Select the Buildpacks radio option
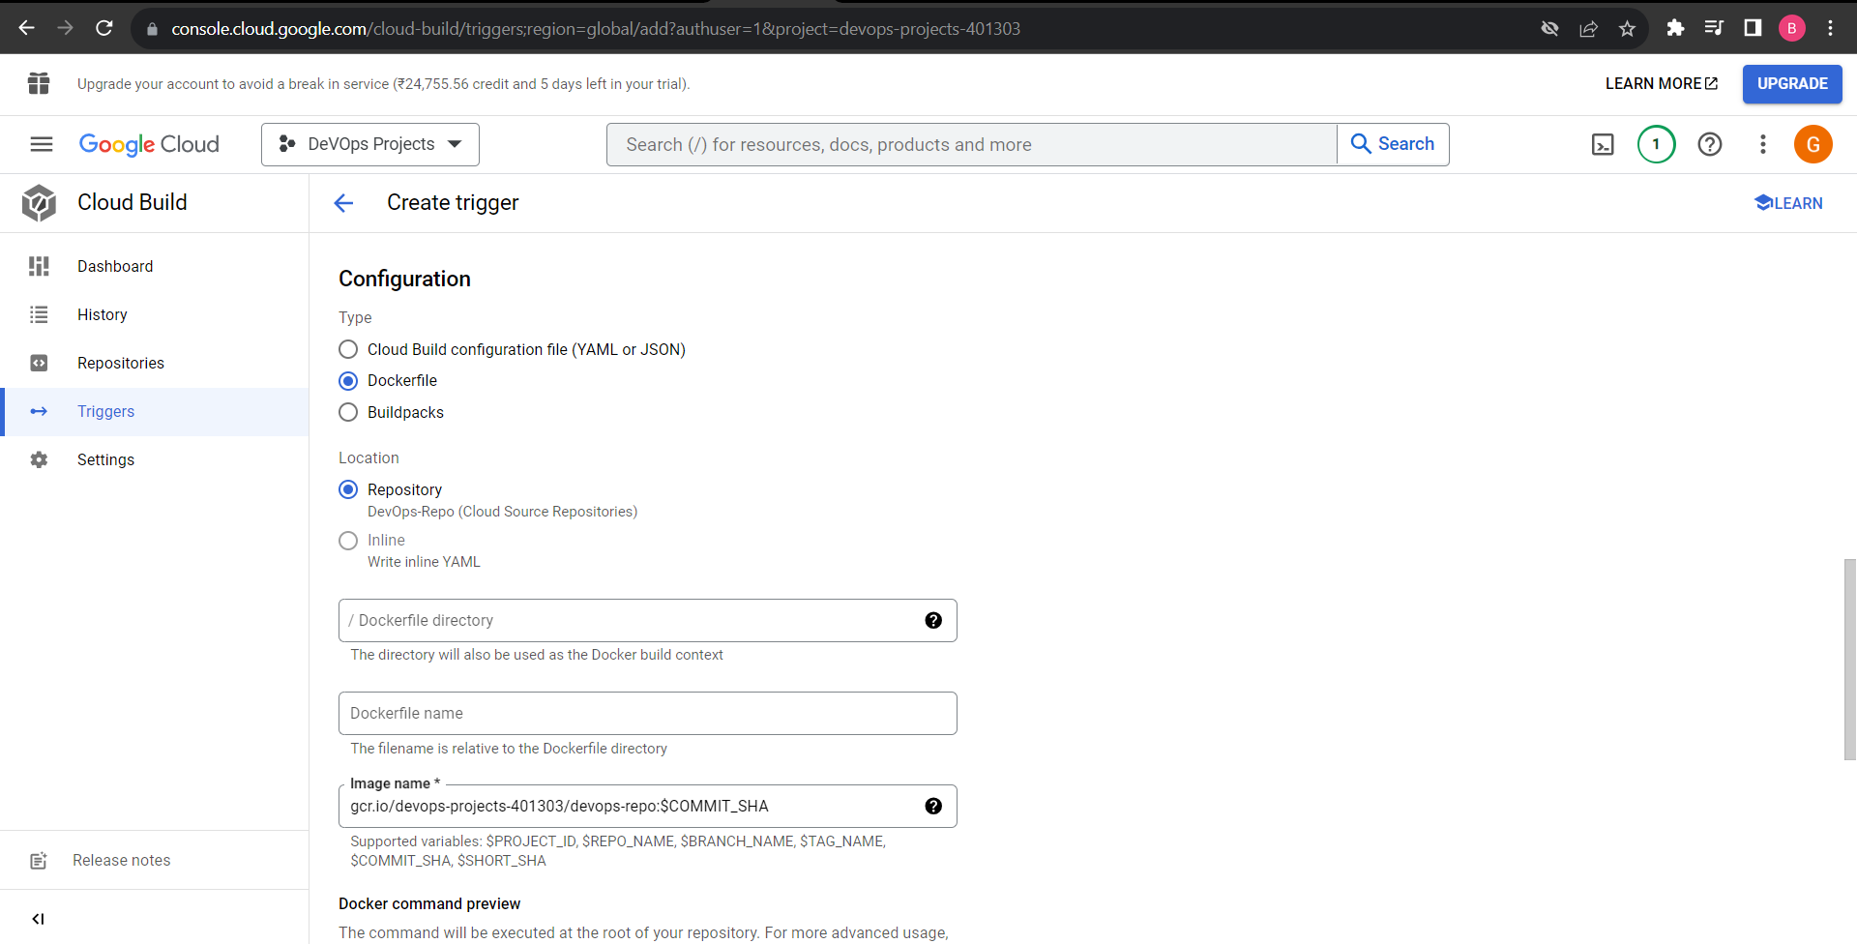 click(348, 413)
